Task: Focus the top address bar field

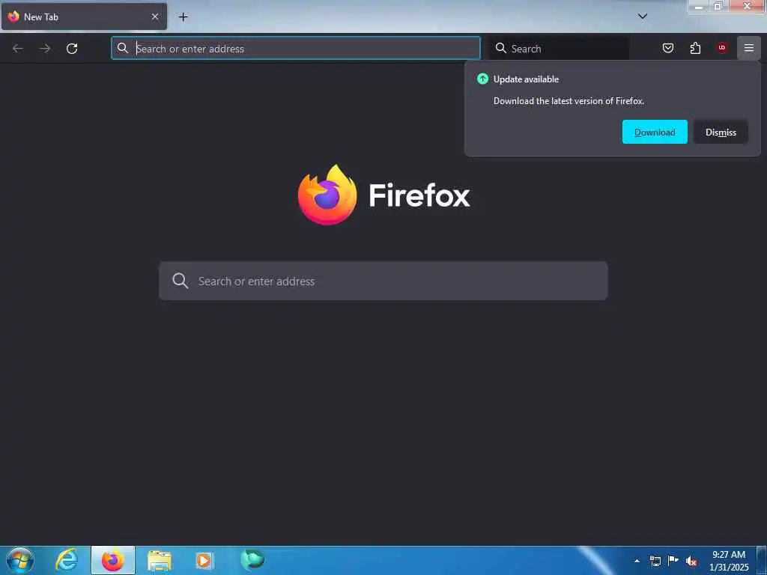Action: click(x=295, y=48)
